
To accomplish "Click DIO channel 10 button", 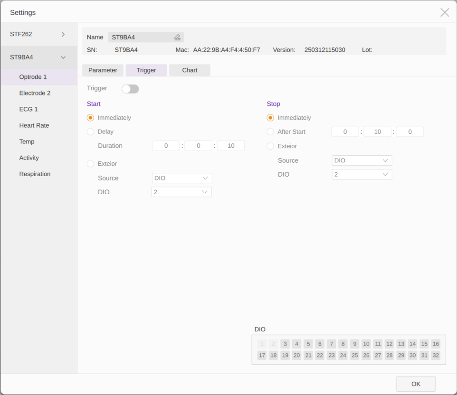I will click(x=366, y=344).
